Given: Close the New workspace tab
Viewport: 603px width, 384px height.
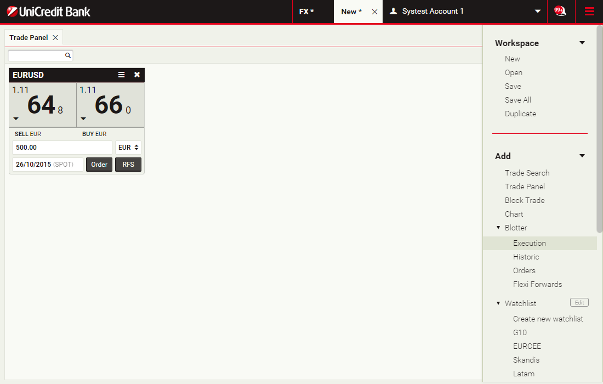Looking at the screenshot, I should coord(374,12).
